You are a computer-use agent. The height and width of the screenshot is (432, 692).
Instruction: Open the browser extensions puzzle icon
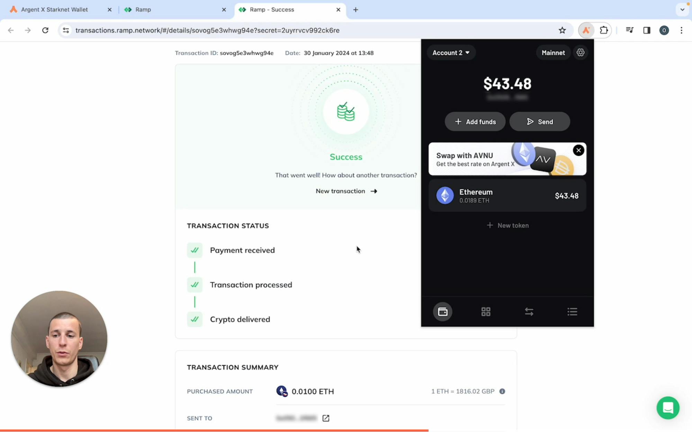pyautogui.click(x=604, y=30)
